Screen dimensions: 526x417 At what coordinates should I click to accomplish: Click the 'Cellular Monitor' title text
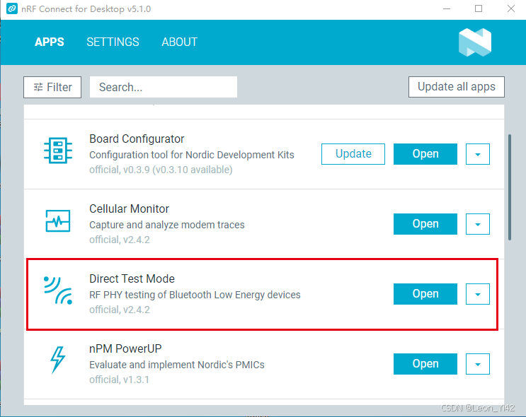[129, 208]
